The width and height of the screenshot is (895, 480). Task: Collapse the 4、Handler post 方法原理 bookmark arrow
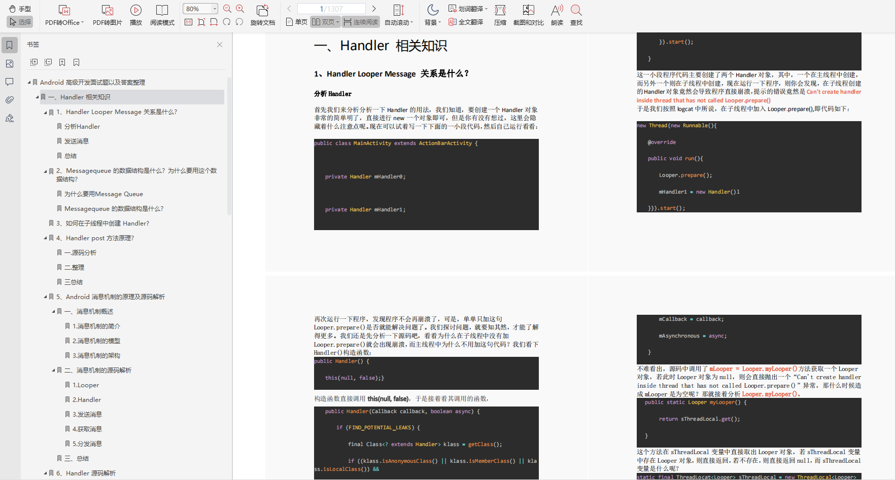click(46, 238)
